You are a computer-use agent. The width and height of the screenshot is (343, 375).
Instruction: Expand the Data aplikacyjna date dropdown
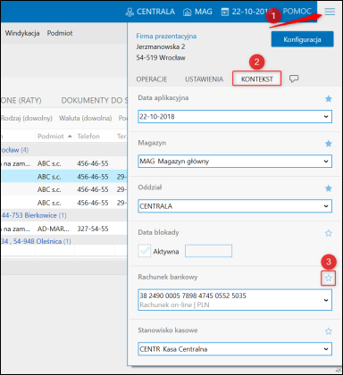(326, 116)
